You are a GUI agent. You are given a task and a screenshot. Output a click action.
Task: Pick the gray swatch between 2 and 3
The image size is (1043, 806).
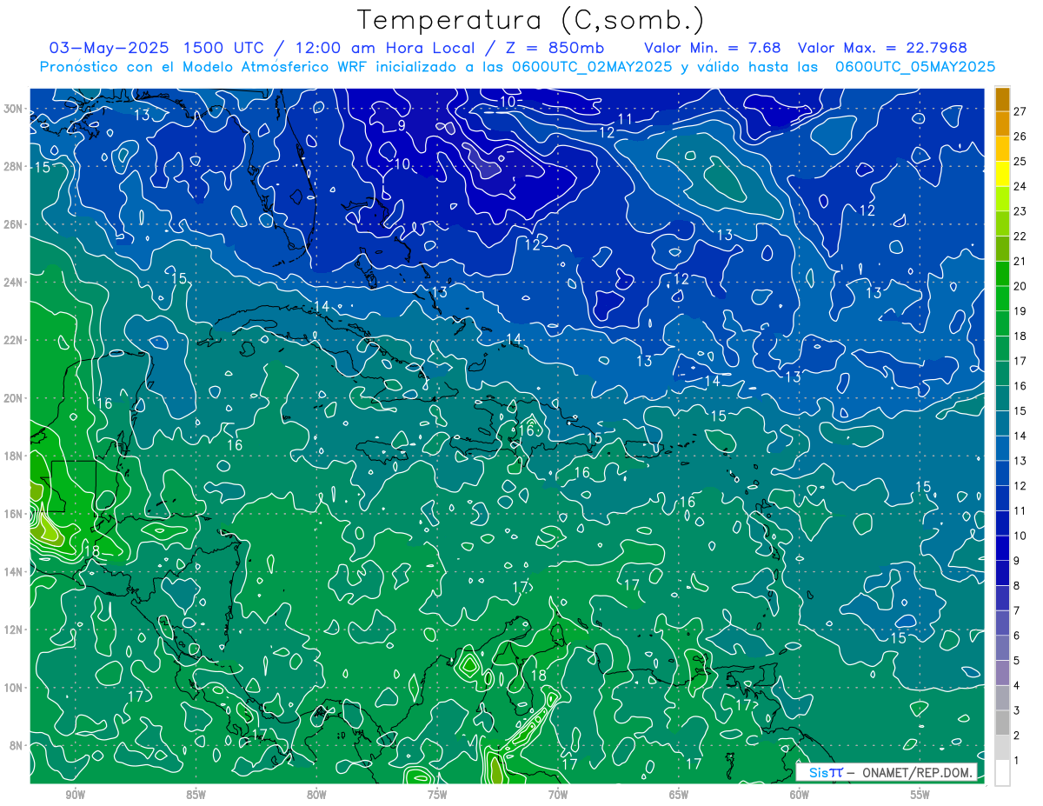pyautogui.click(x=1002, y=723)
